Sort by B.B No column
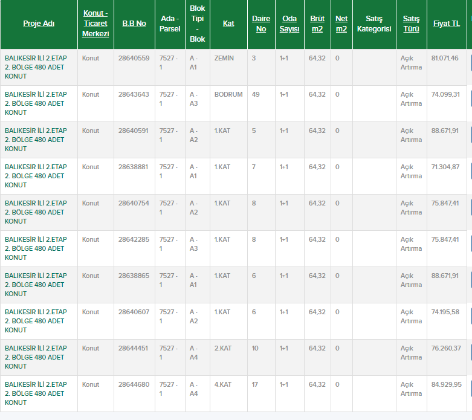The height and width of the screenshot is (420, 472). (134, 24)
